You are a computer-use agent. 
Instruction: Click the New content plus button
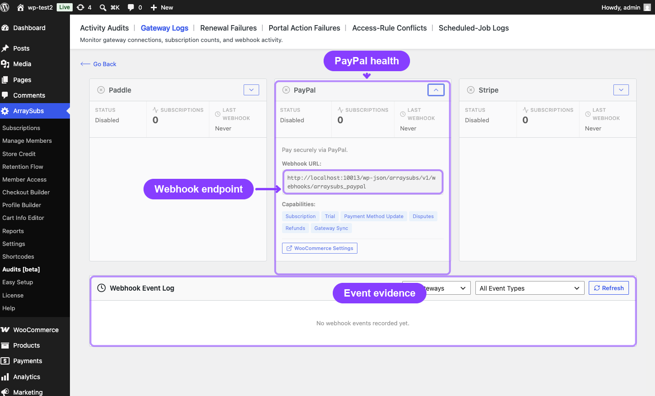tap(162, 7)
